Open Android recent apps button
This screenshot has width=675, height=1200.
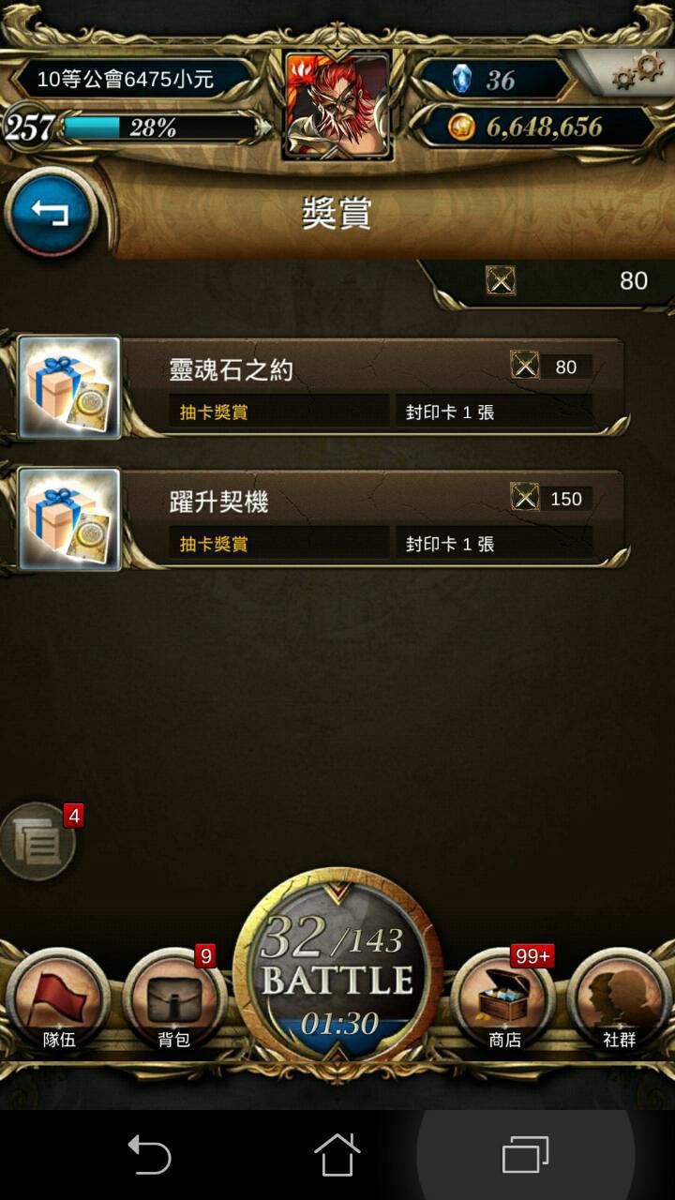point(526,1154)
